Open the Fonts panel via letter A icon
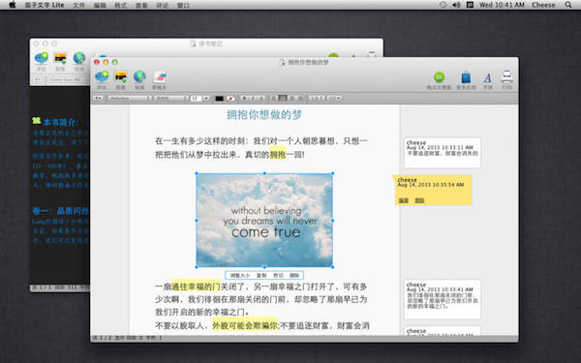Screen dimensions: 581x363 488,77
